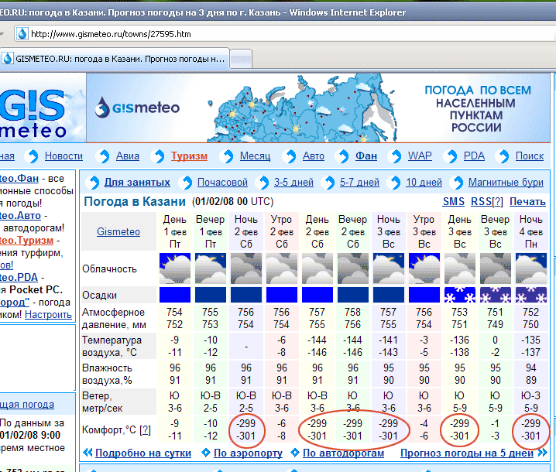Click the arrow icon beside Новости
The width and height of the screenshot is (556, 472).
[x=33, y=156]
